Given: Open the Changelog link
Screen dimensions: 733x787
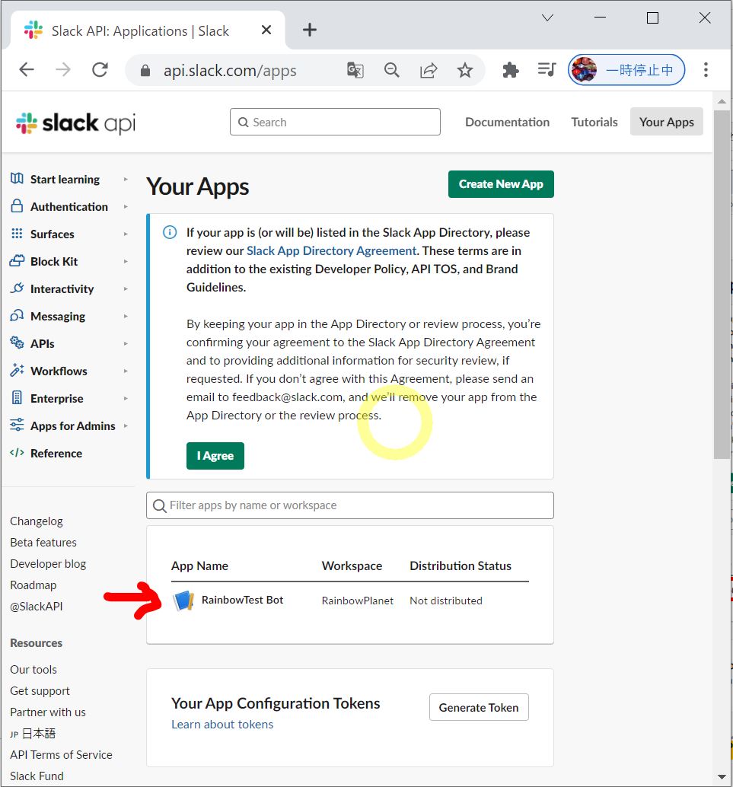Looking at the screenshot, I should (36, 521).
